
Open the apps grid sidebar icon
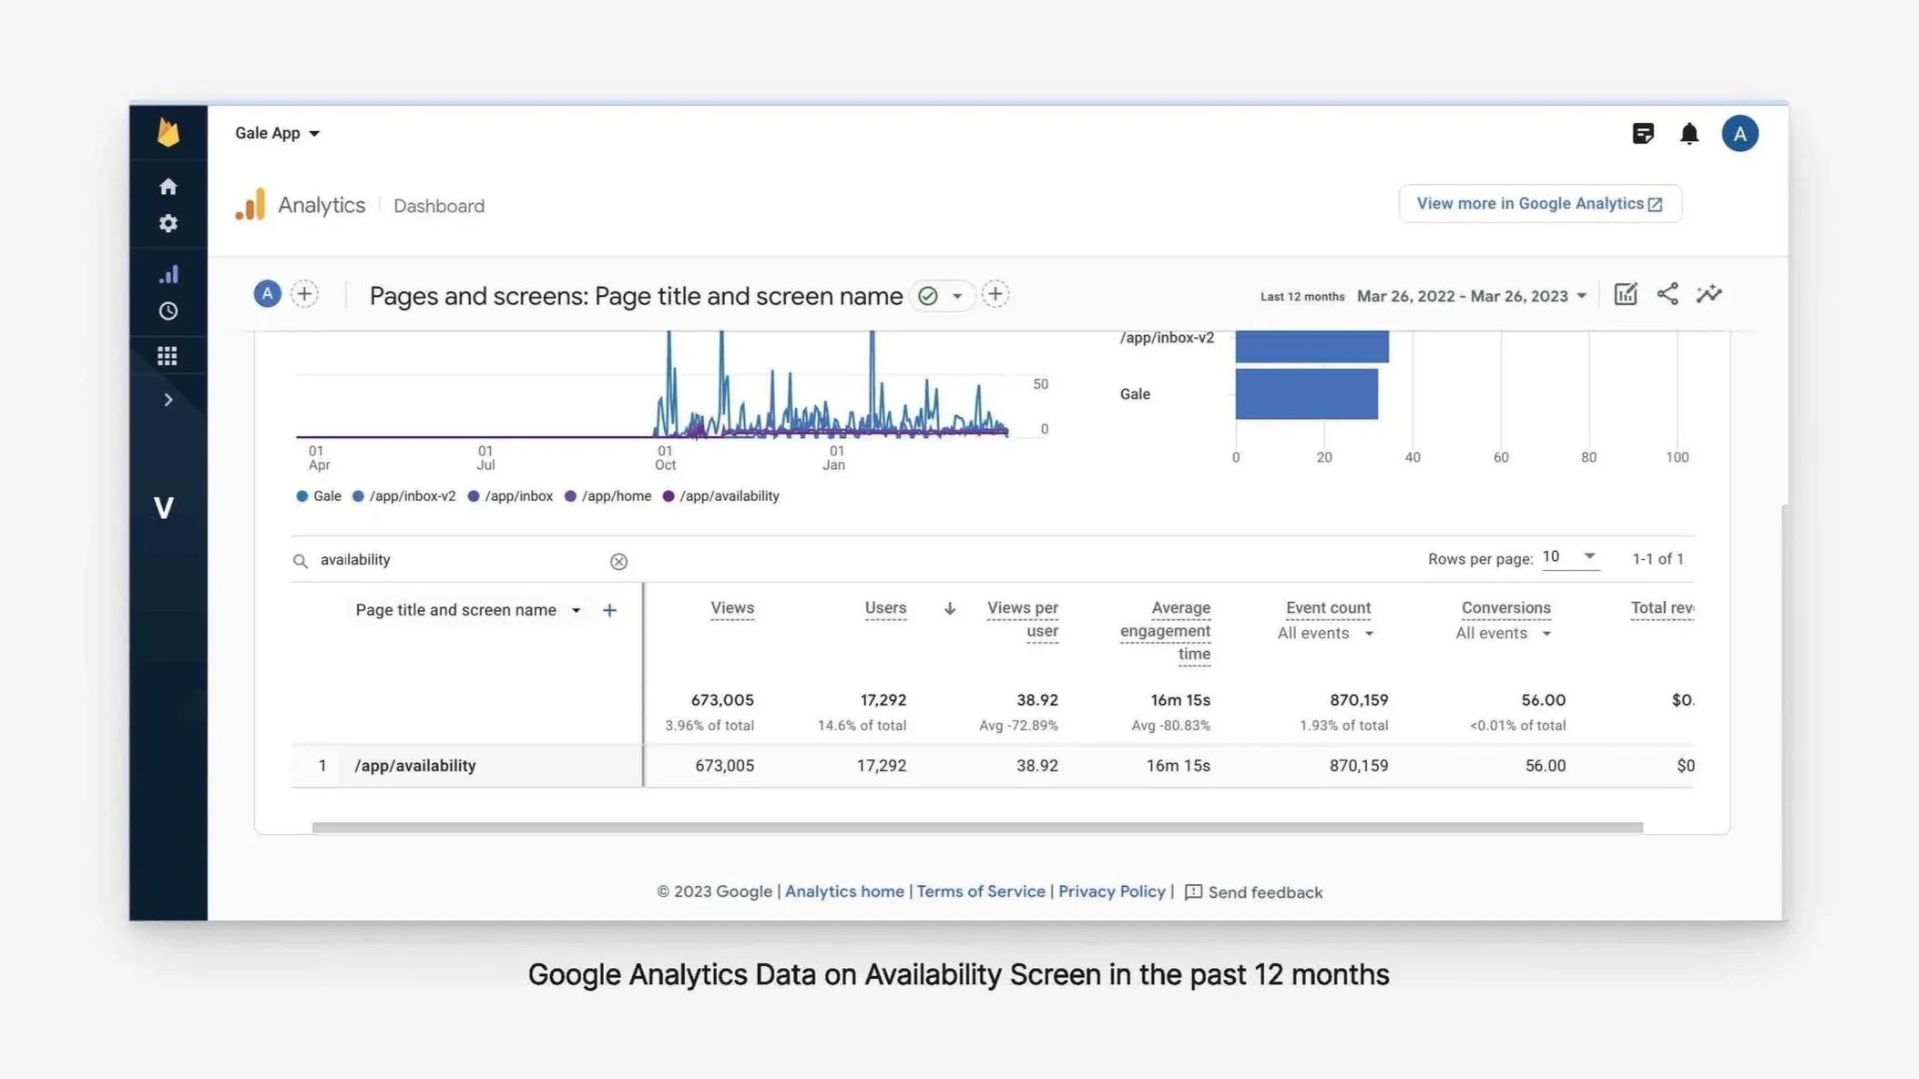(x=168, y=356)
